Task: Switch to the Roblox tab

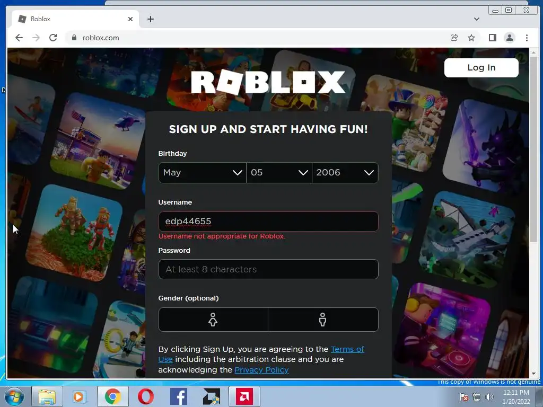Action: [x=74, y=19]
